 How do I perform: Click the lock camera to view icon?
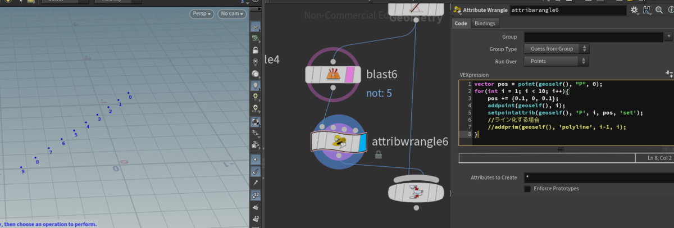(x=256, y=51)
